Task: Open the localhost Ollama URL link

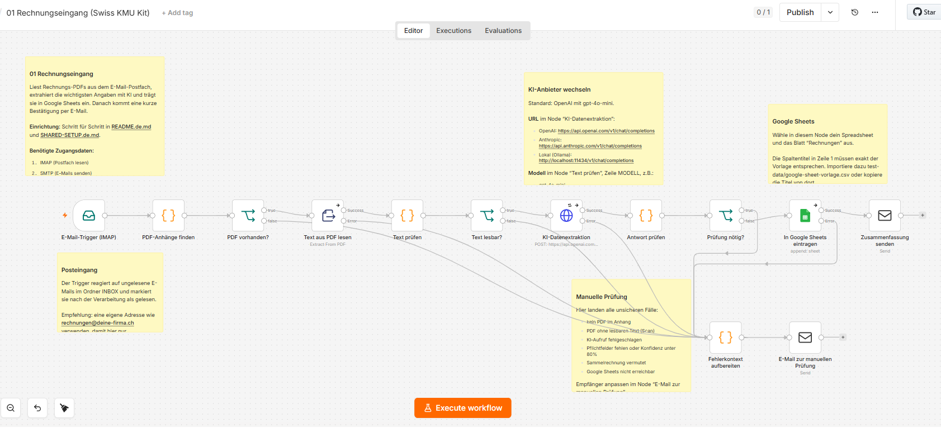Action: point(586,161)
